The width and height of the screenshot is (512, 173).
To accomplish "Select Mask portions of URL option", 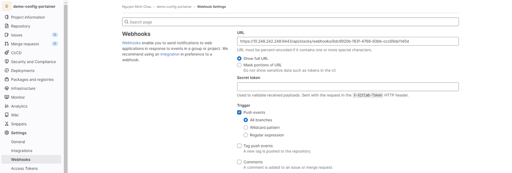I will (x=239, y=65).
